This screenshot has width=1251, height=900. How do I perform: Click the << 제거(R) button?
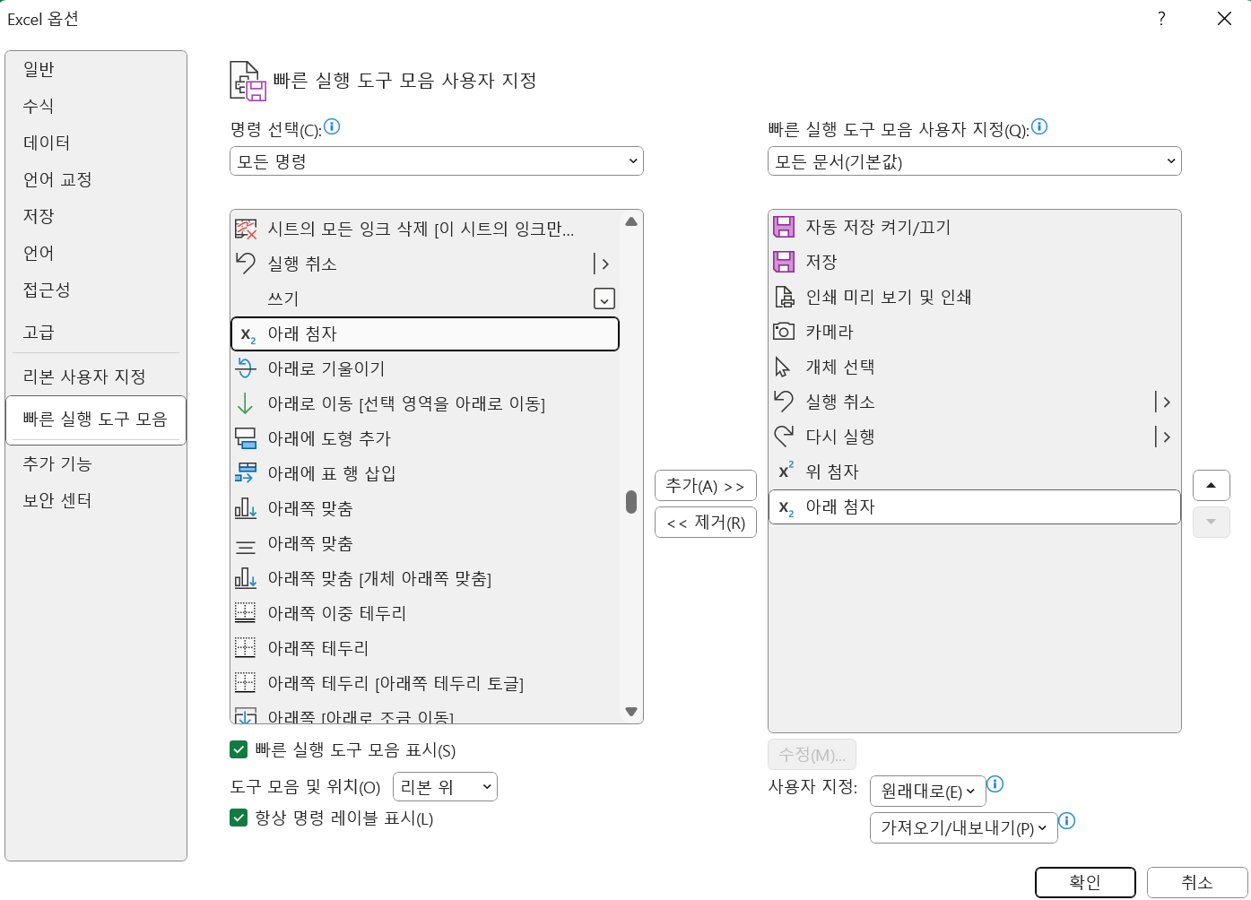tap(706, 523)
